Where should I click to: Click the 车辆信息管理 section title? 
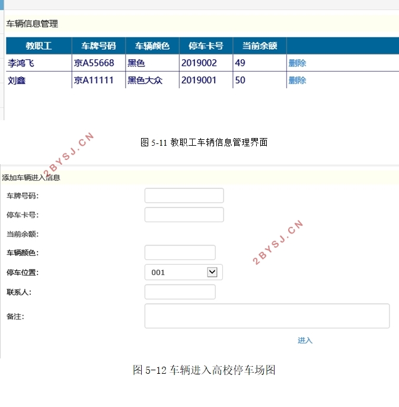tap(32, 24)
